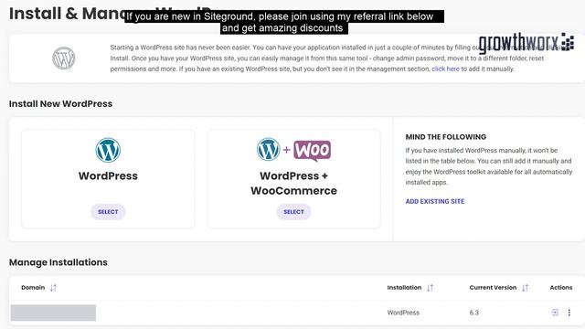Click the 'WordPress' installation cell
Image resolution: width=585 pixels, height=329 pixels.
(403, 313)
